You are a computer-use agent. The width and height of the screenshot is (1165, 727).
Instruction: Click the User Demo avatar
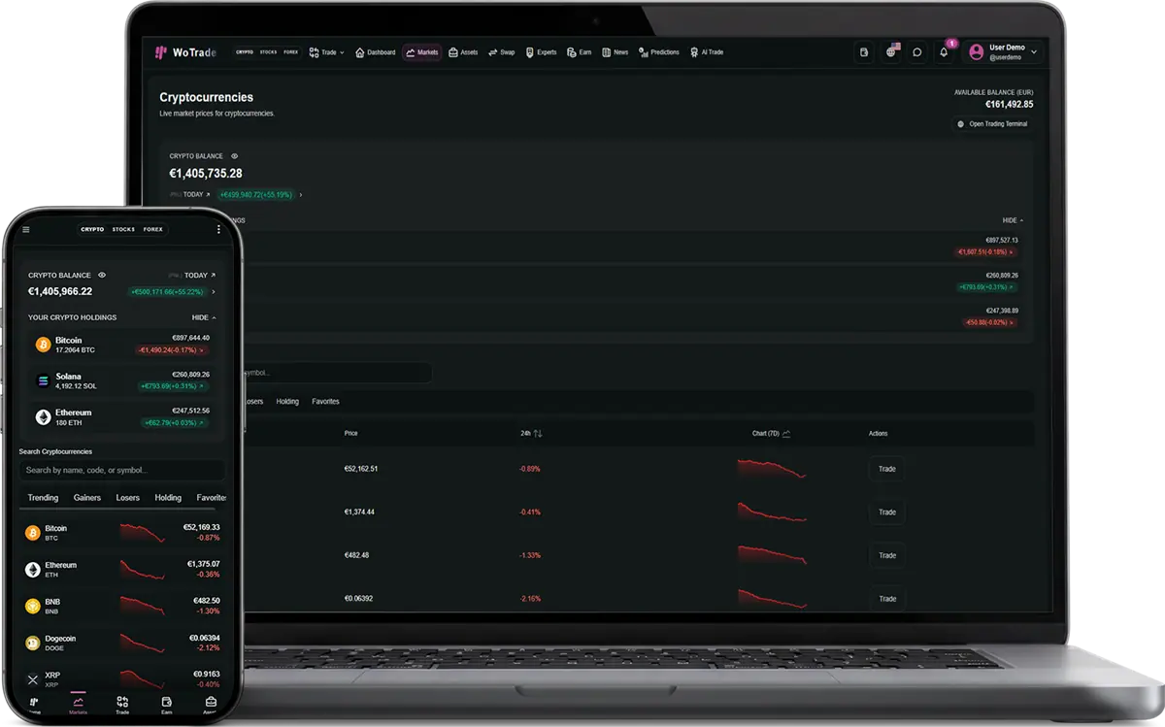pos(975,52)
